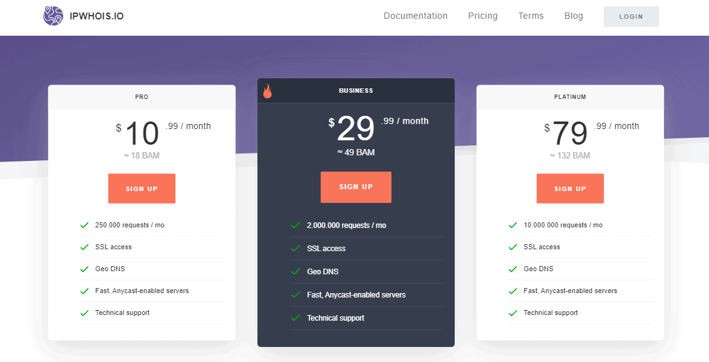The image size is (709, 362).
Task: Click the Pro price number 10
Action: (x=142, y=133)
